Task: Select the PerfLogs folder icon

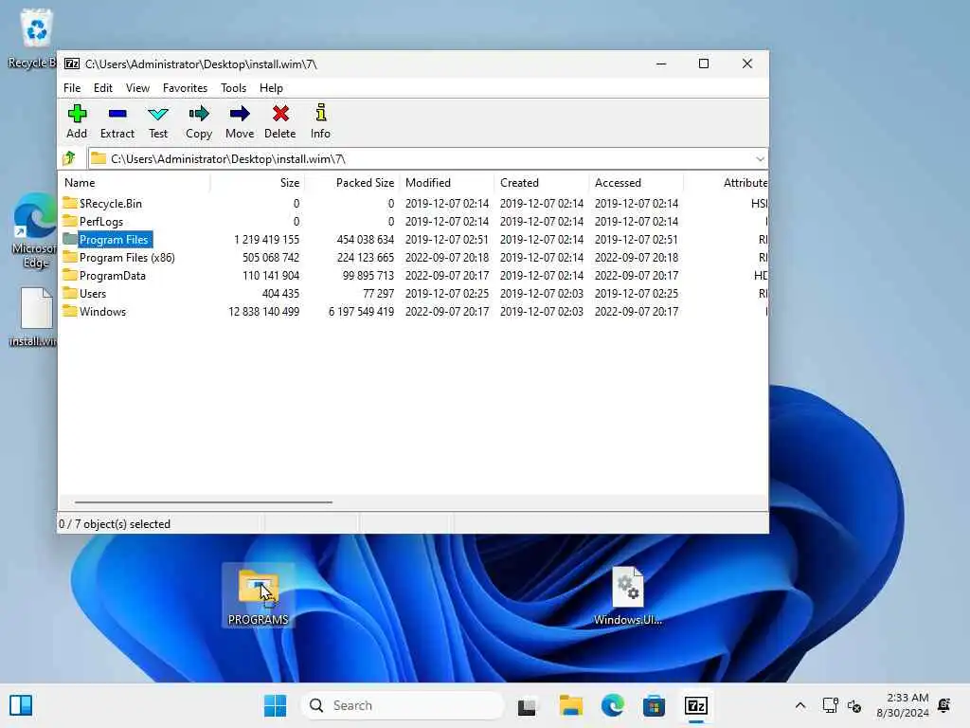Action: 70,221
